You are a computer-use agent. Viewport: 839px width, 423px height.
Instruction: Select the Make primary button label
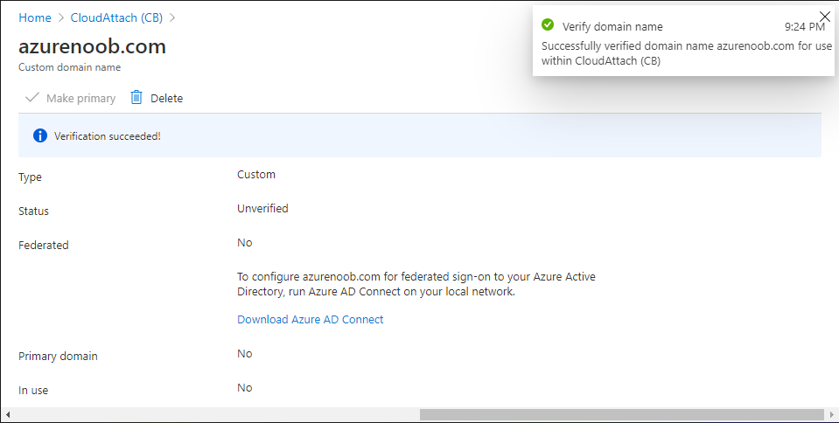(80, 99)
